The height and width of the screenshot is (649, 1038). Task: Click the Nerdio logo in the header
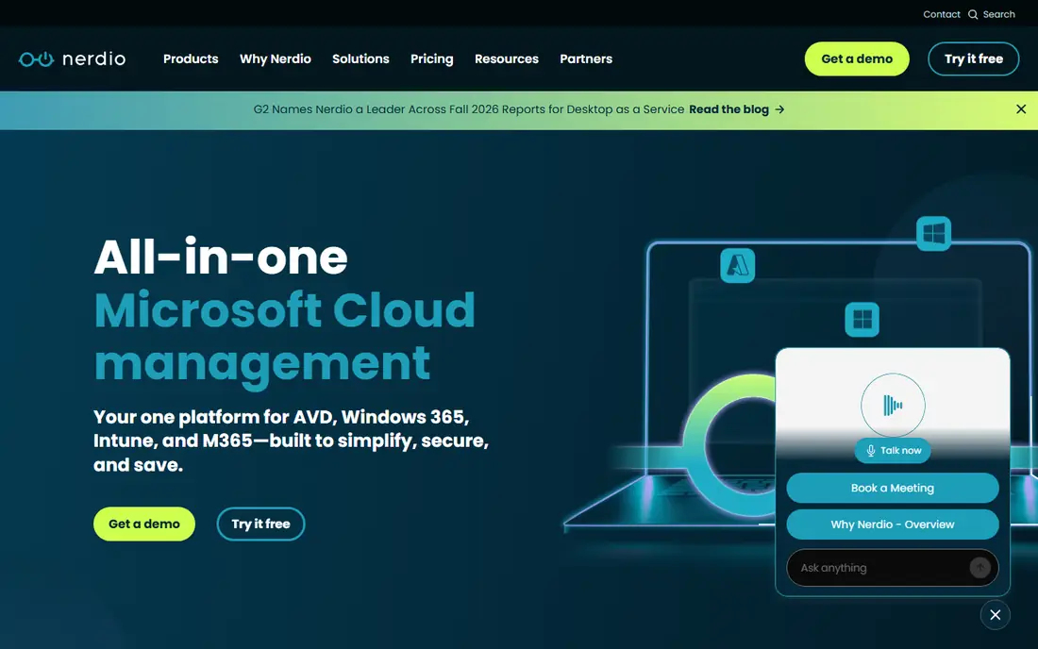(x=72, y=58)
